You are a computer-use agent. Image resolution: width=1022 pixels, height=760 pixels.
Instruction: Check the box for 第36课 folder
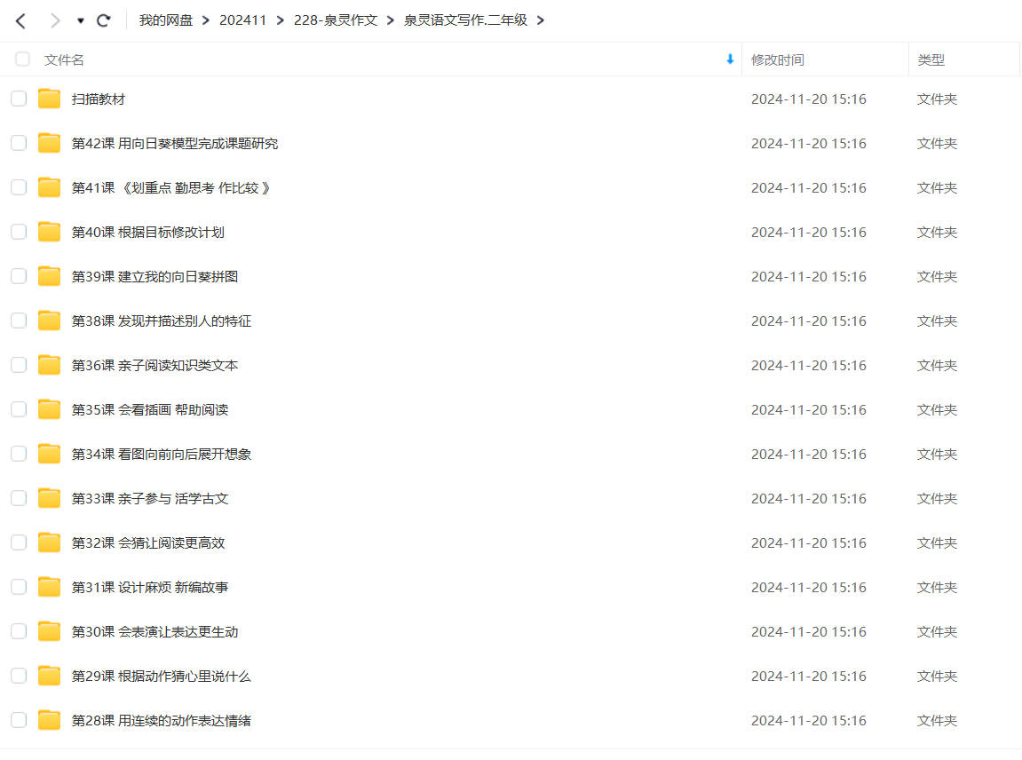coord(19,364)
